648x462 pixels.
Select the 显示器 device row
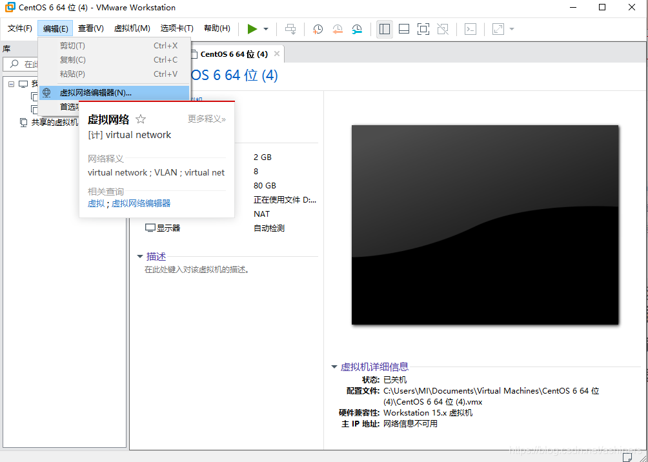(x=230, y=228)
